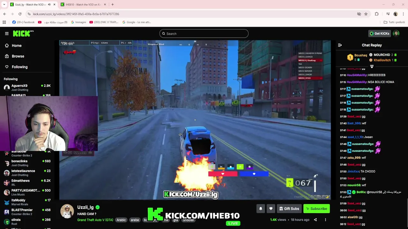
Task: Click MOURCHID leaderboard name
Action: pyautogui.click(x=382, y=55)
